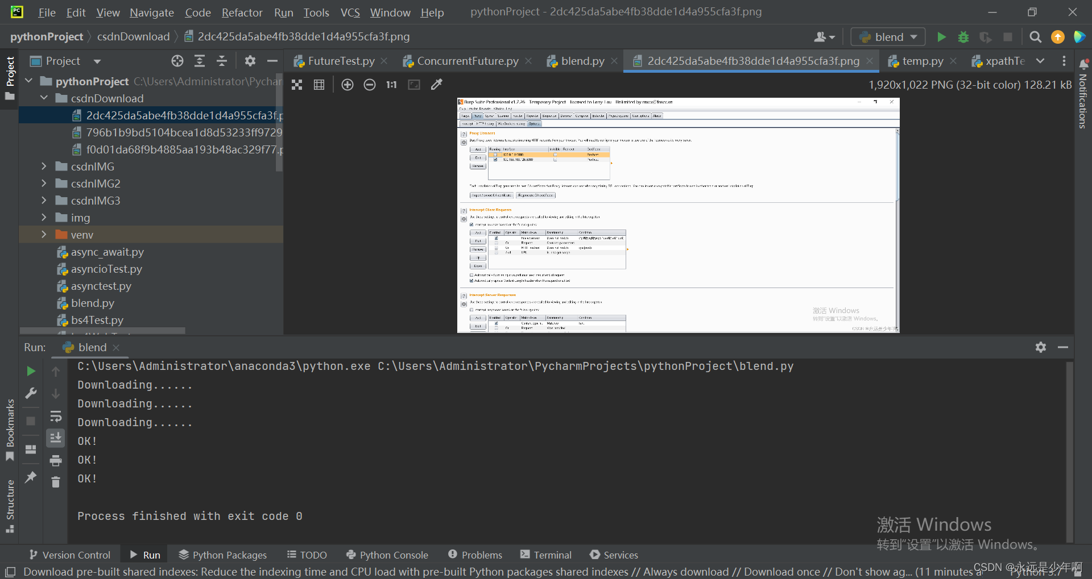Collapse the csdnDownload folder
Viewport: 1092px width, 579px height.
[44, 98]
